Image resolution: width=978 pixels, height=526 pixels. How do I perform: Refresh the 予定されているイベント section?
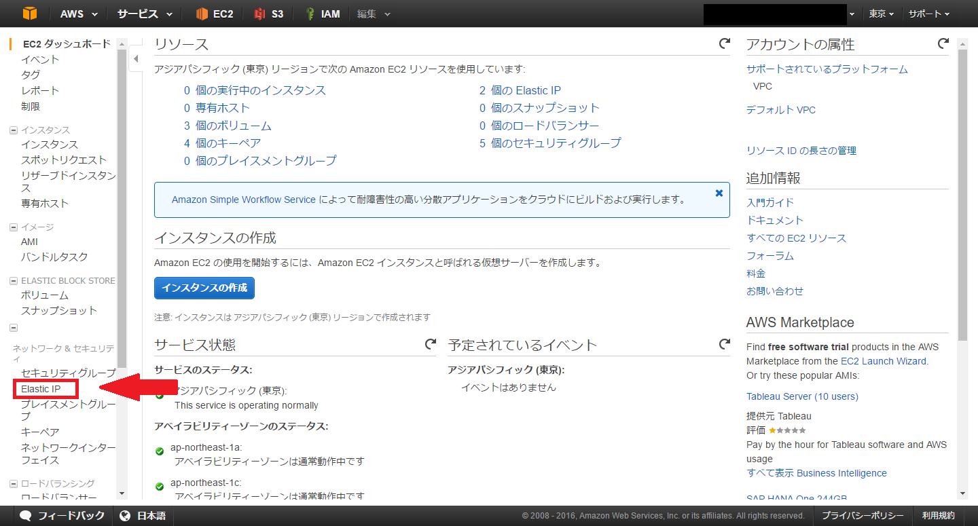(724, 345)
